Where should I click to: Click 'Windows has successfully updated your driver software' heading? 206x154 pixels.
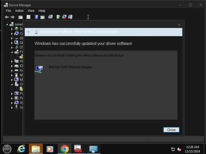pos(83,43)
